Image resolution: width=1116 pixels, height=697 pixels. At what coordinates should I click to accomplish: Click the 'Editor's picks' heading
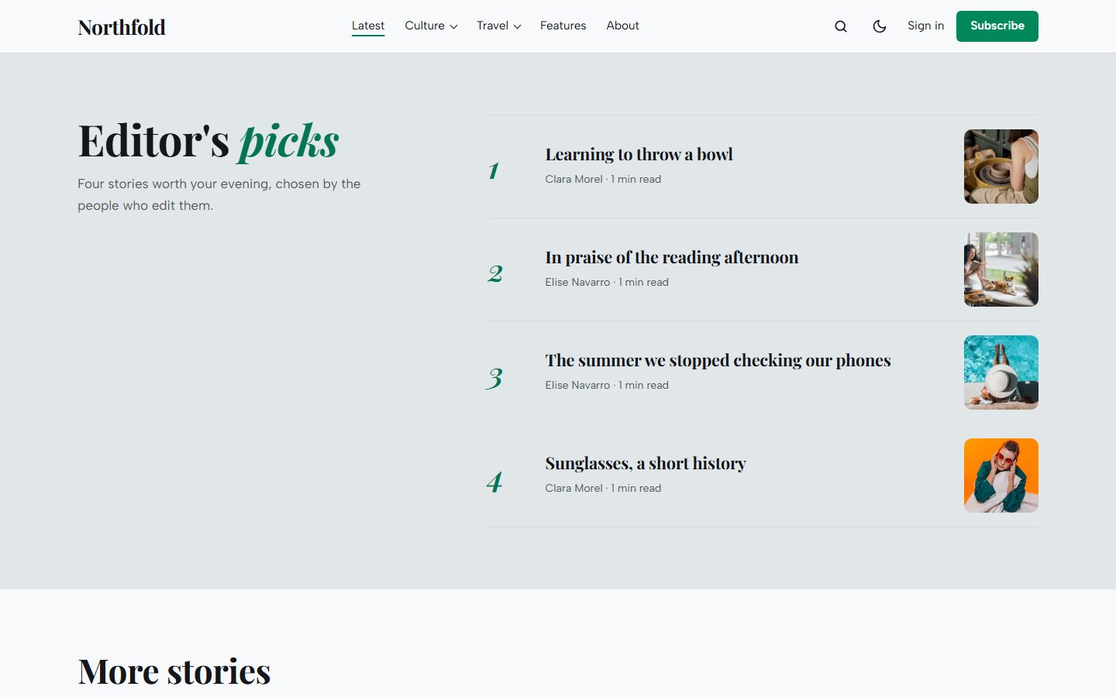[208, 141]
